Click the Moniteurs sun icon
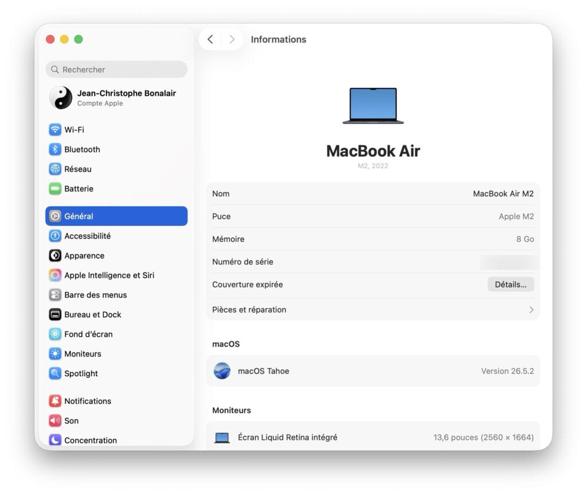The height and width of the screenshot is (496, 587). coord(55,354)
